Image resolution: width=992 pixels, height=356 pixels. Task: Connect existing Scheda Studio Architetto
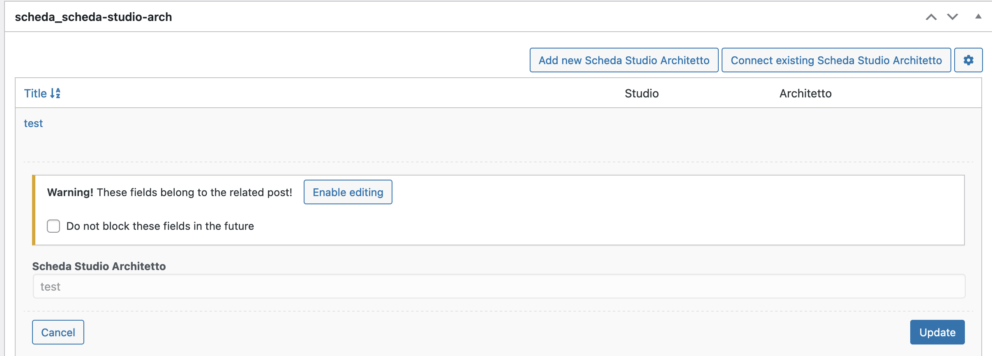pyautogui.click(x=836, y=60)
